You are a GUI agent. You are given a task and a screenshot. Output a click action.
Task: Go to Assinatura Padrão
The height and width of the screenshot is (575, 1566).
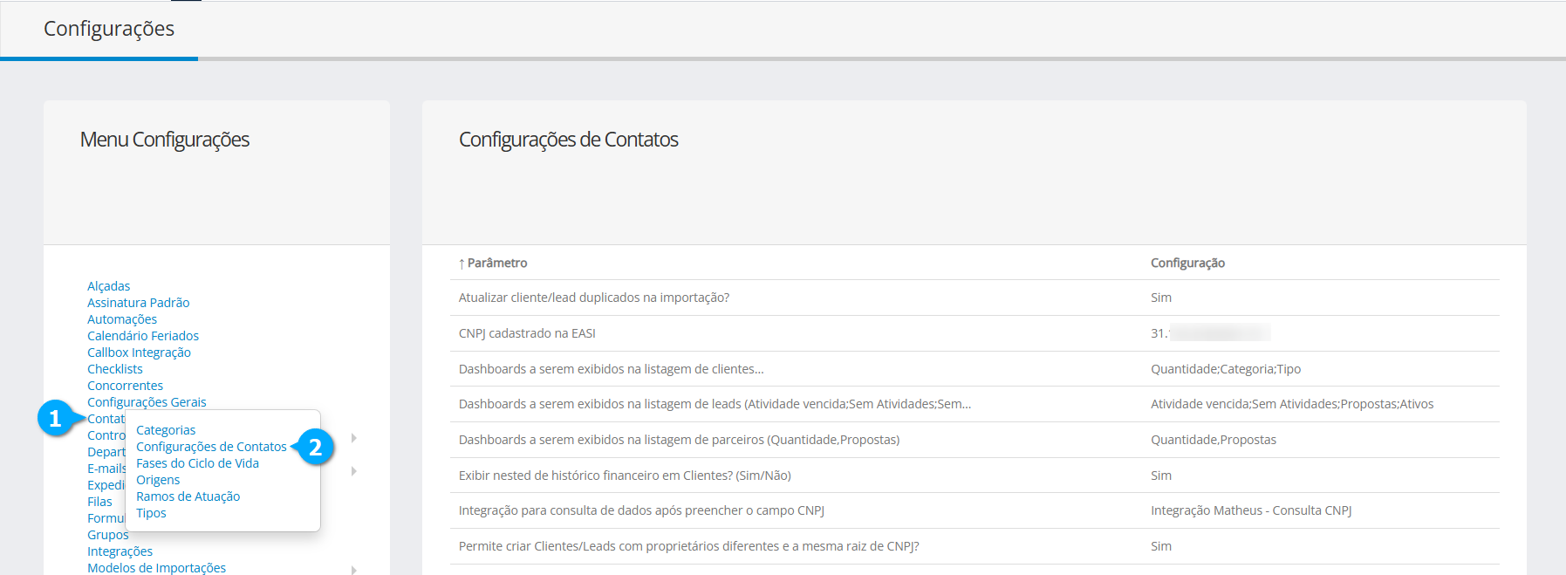pos(138,303)
